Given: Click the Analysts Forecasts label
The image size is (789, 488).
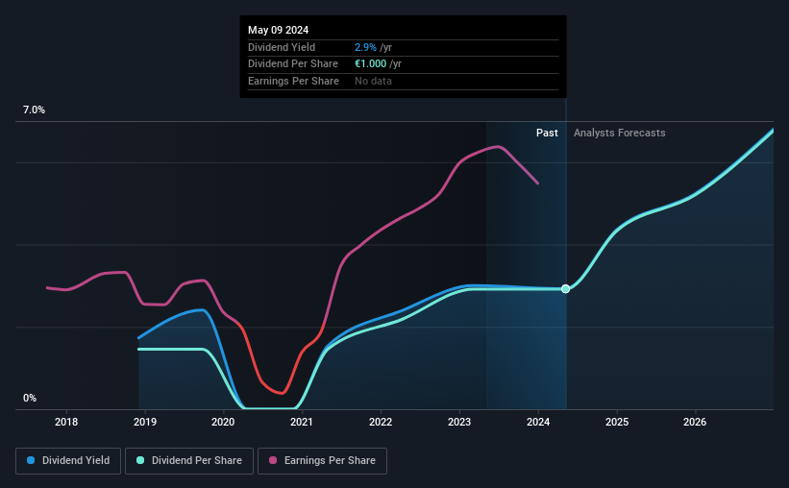Looking at the screenshot, I should coord(620,133).
